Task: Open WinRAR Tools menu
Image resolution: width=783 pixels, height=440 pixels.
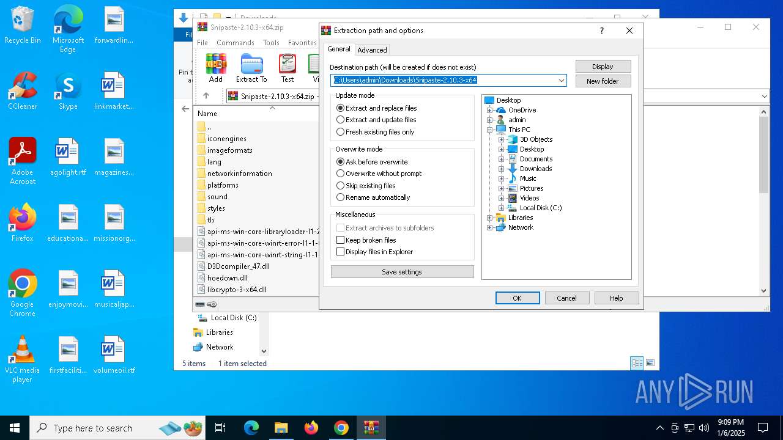Action: (x=271, y=43)
